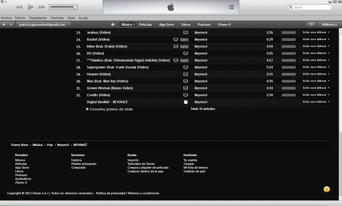The image size is (342, 206).
Task: Go to the iTunes Store home icon
Action: (113, 25)
